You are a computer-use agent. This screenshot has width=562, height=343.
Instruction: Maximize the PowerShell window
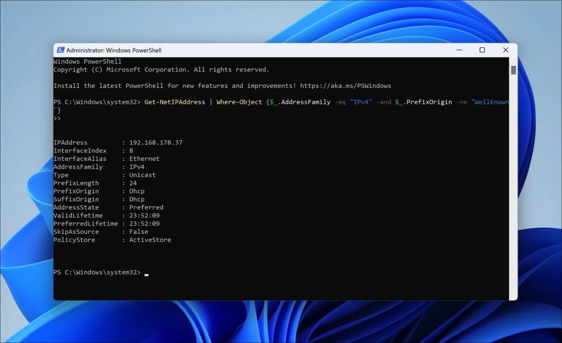tap(482, 50)
